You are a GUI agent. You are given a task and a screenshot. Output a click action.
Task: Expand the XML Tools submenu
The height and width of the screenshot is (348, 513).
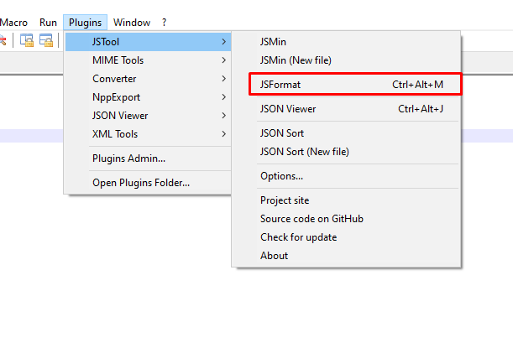point(149,134)
